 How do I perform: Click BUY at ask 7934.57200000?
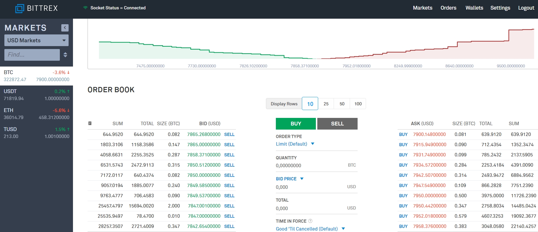[x=403, y=165]
